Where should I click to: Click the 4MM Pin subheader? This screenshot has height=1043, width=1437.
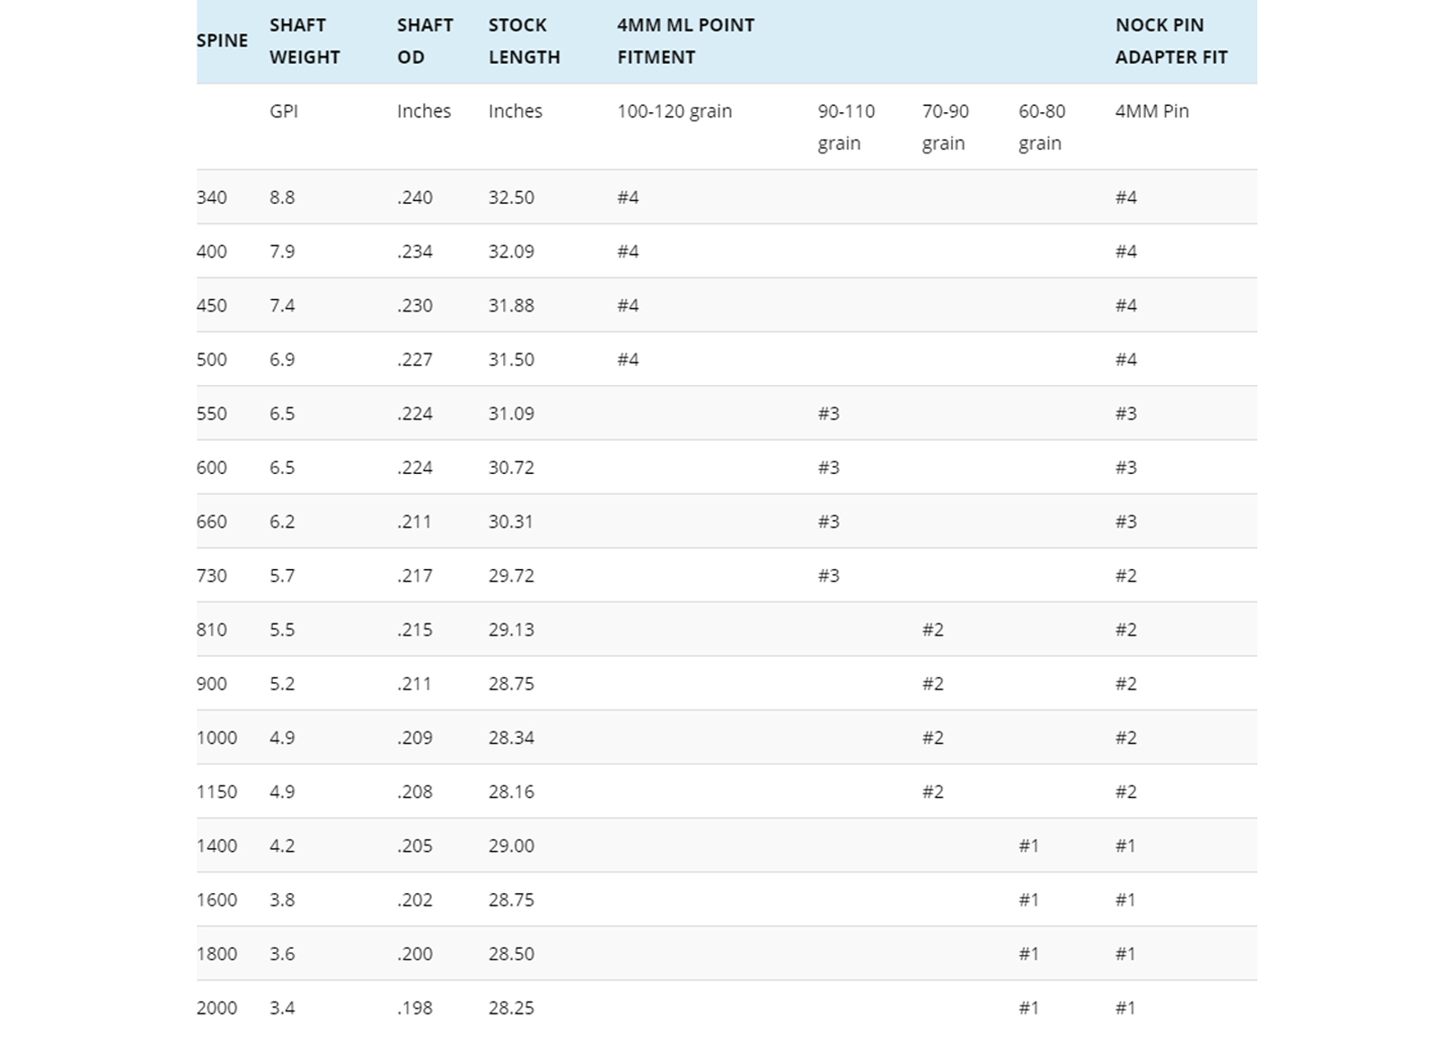[1151, 111]
